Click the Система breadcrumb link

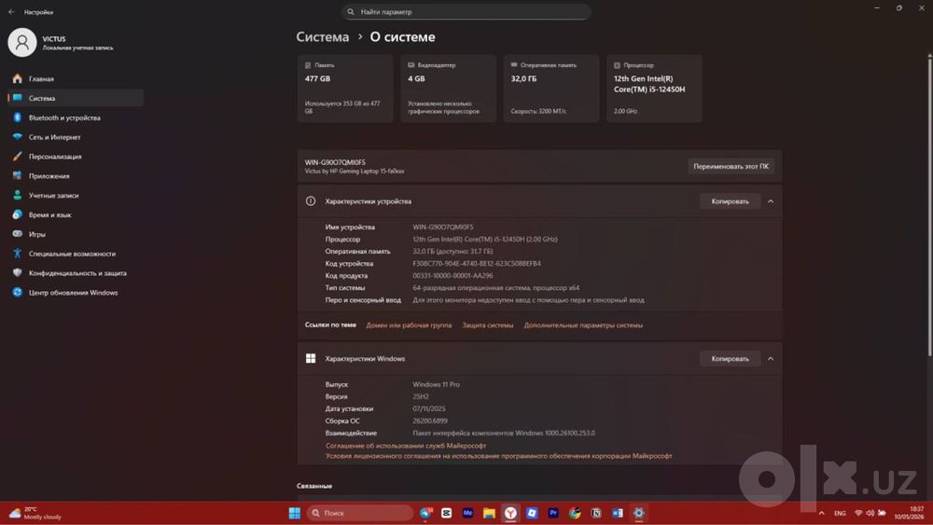click(x=323, y=37)
